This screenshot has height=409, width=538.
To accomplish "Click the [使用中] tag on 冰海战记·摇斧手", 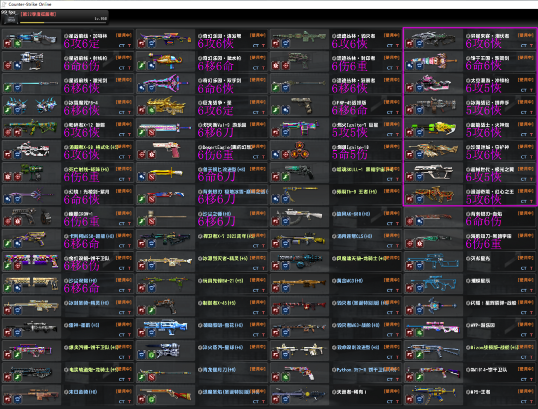I will (526, 102).
